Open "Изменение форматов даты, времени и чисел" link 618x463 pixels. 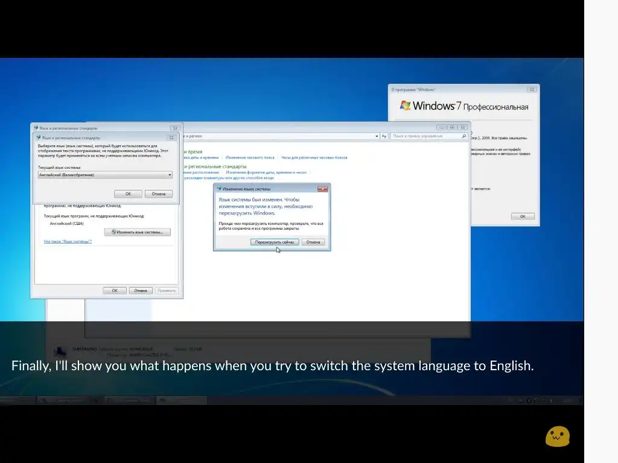tap(266, 172)
